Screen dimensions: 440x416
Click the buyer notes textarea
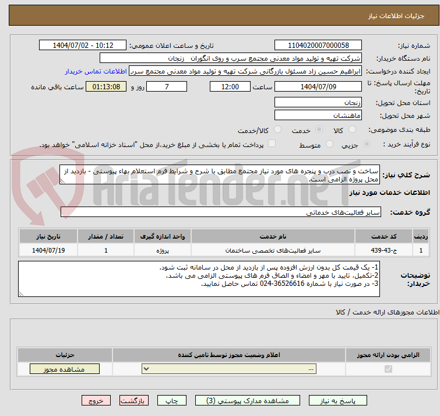pos(199,279)
